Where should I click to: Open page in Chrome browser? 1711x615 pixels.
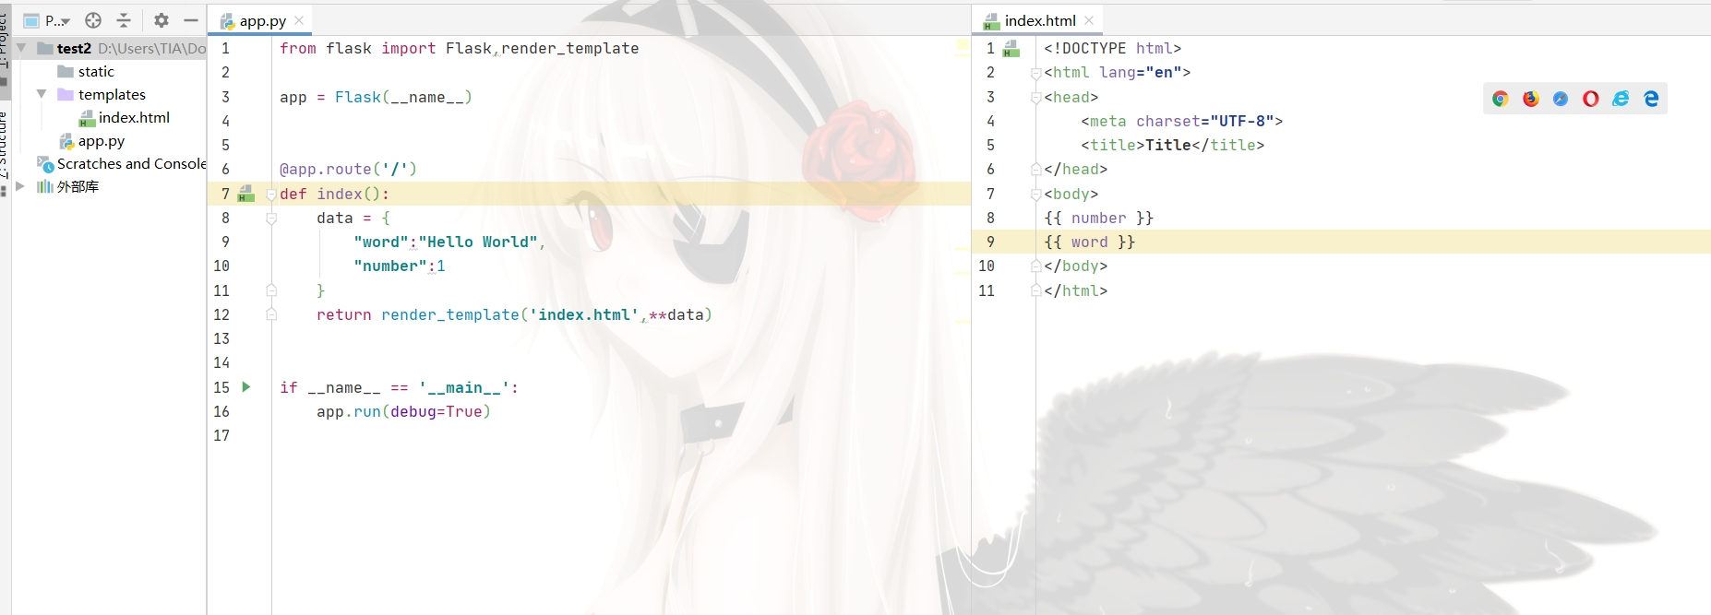point(1500,99)
